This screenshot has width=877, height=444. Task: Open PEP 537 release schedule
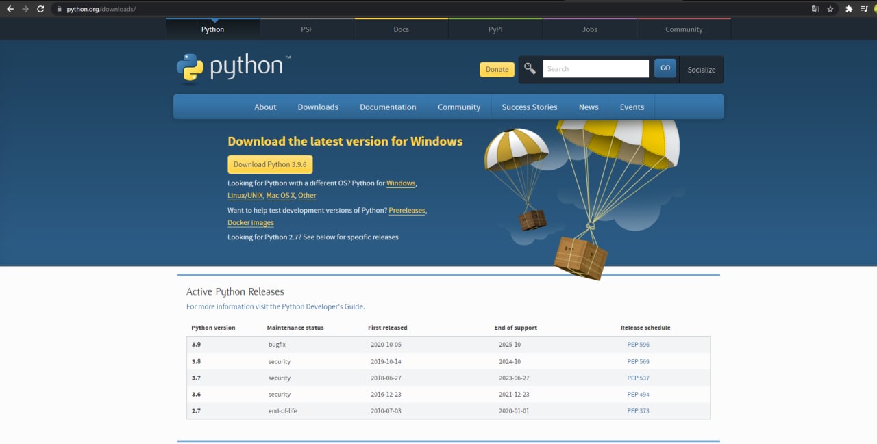638,378
